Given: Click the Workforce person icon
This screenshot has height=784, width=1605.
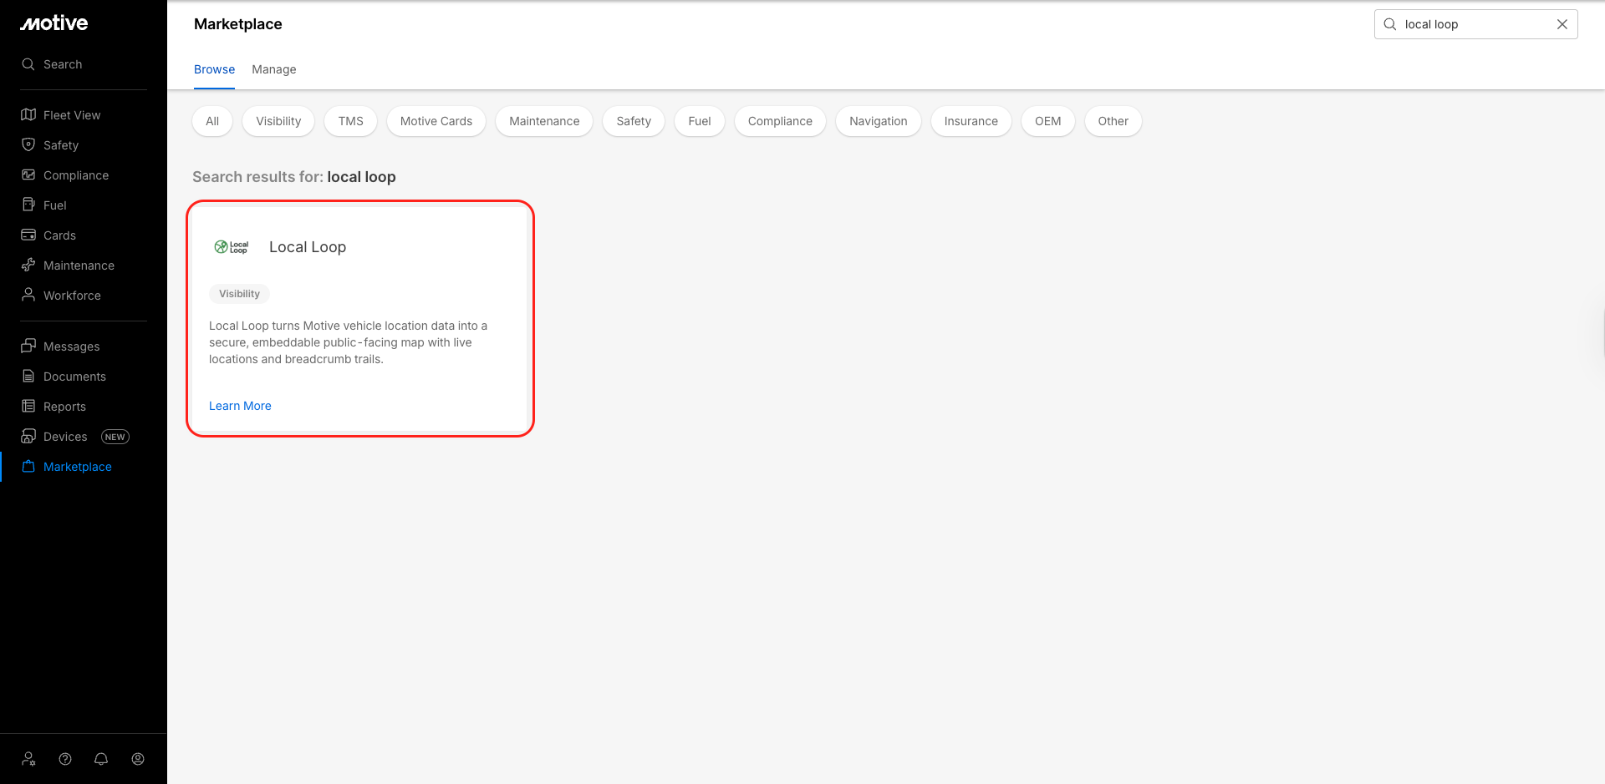Looking at the screenshot, I should (28, 296).
